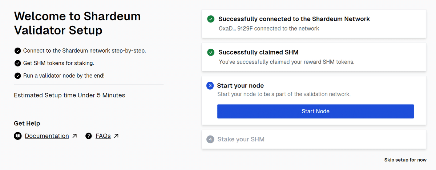The width and height of the screenshot is (436, 170).
Task: Click green checkmark for network connection step
Action: (211, 19)
